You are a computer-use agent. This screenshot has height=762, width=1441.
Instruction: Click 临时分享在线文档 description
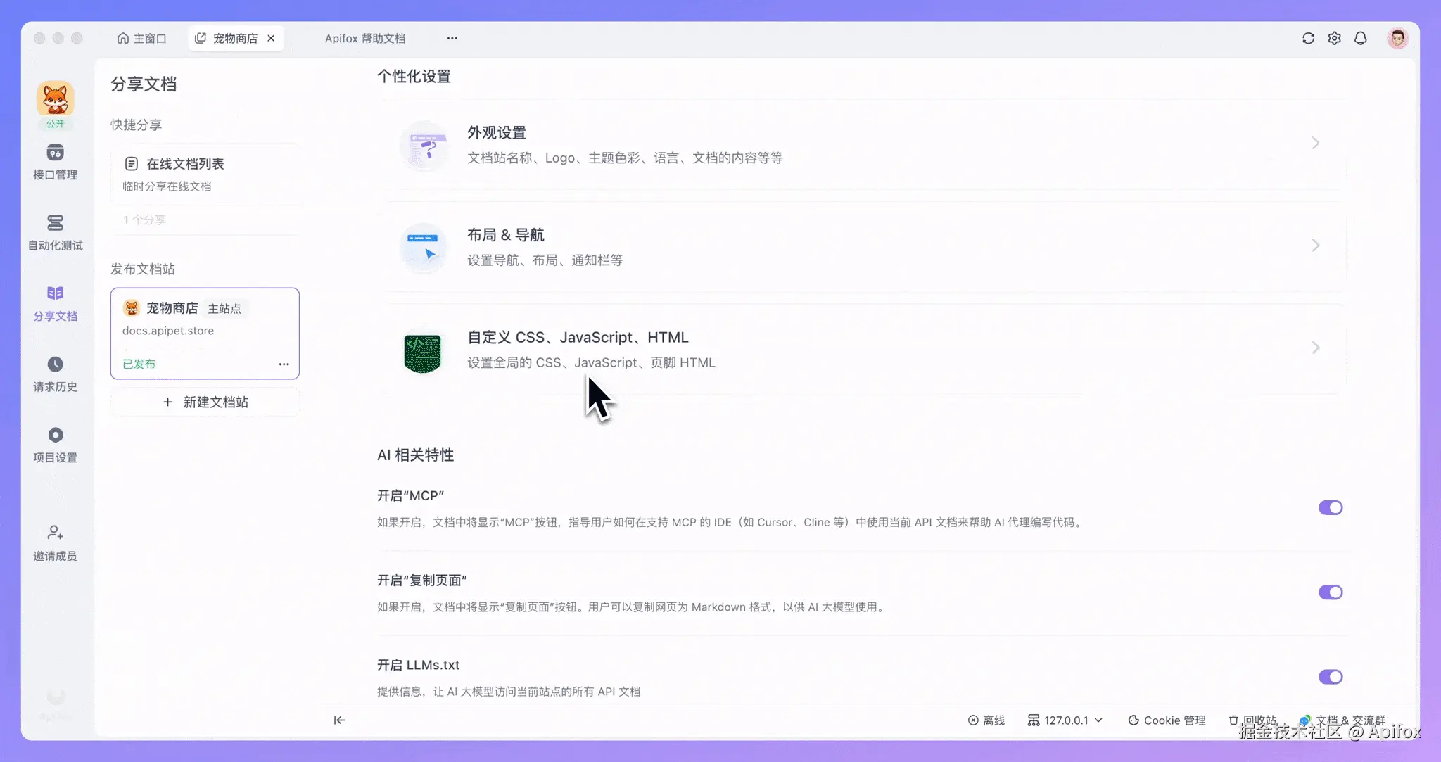tap(167, 186)
